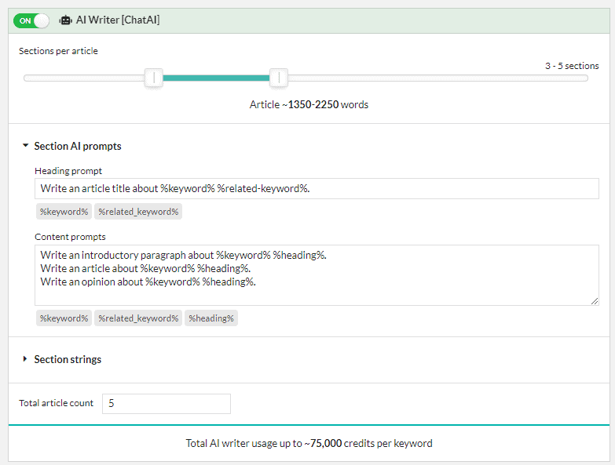The height and width of the screenshot is (465, 615).
Task: Insert the %heading% tag below Content prompts
Action: click(x=211, y=318)
